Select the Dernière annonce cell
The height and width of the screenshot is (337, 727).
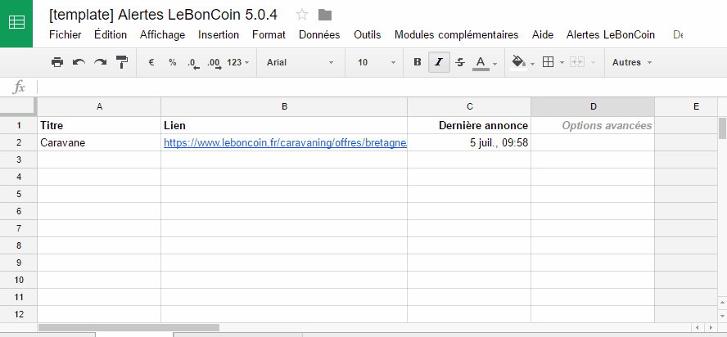point(469,125)
